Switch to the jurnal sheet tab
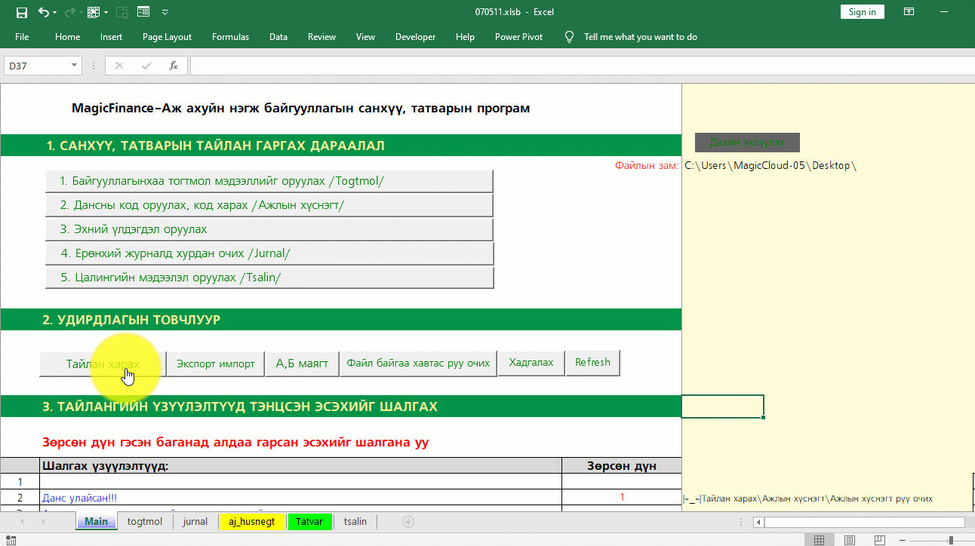 195,522
